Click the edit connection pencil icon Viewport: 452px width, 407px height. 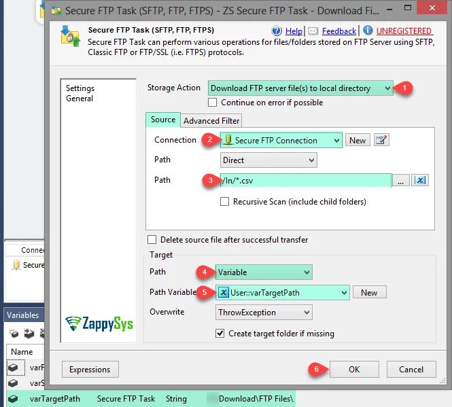381,140
